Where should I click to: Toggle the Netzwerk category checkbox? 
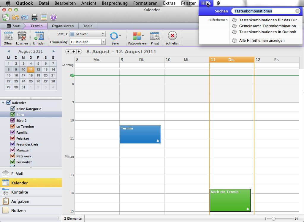pyautogui.click(x=12, y=156)
